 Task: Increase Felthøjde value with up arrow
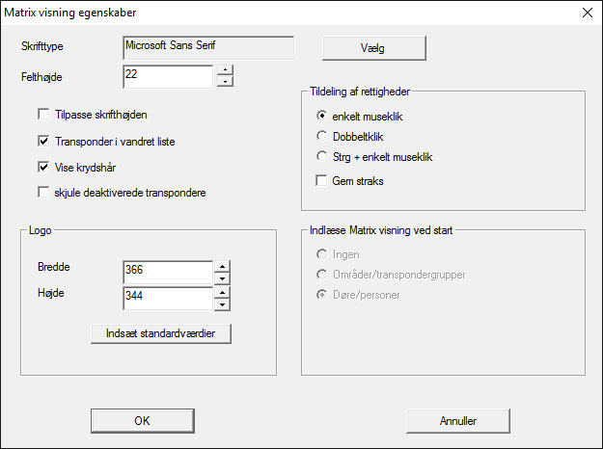click(x=225, y=69)
